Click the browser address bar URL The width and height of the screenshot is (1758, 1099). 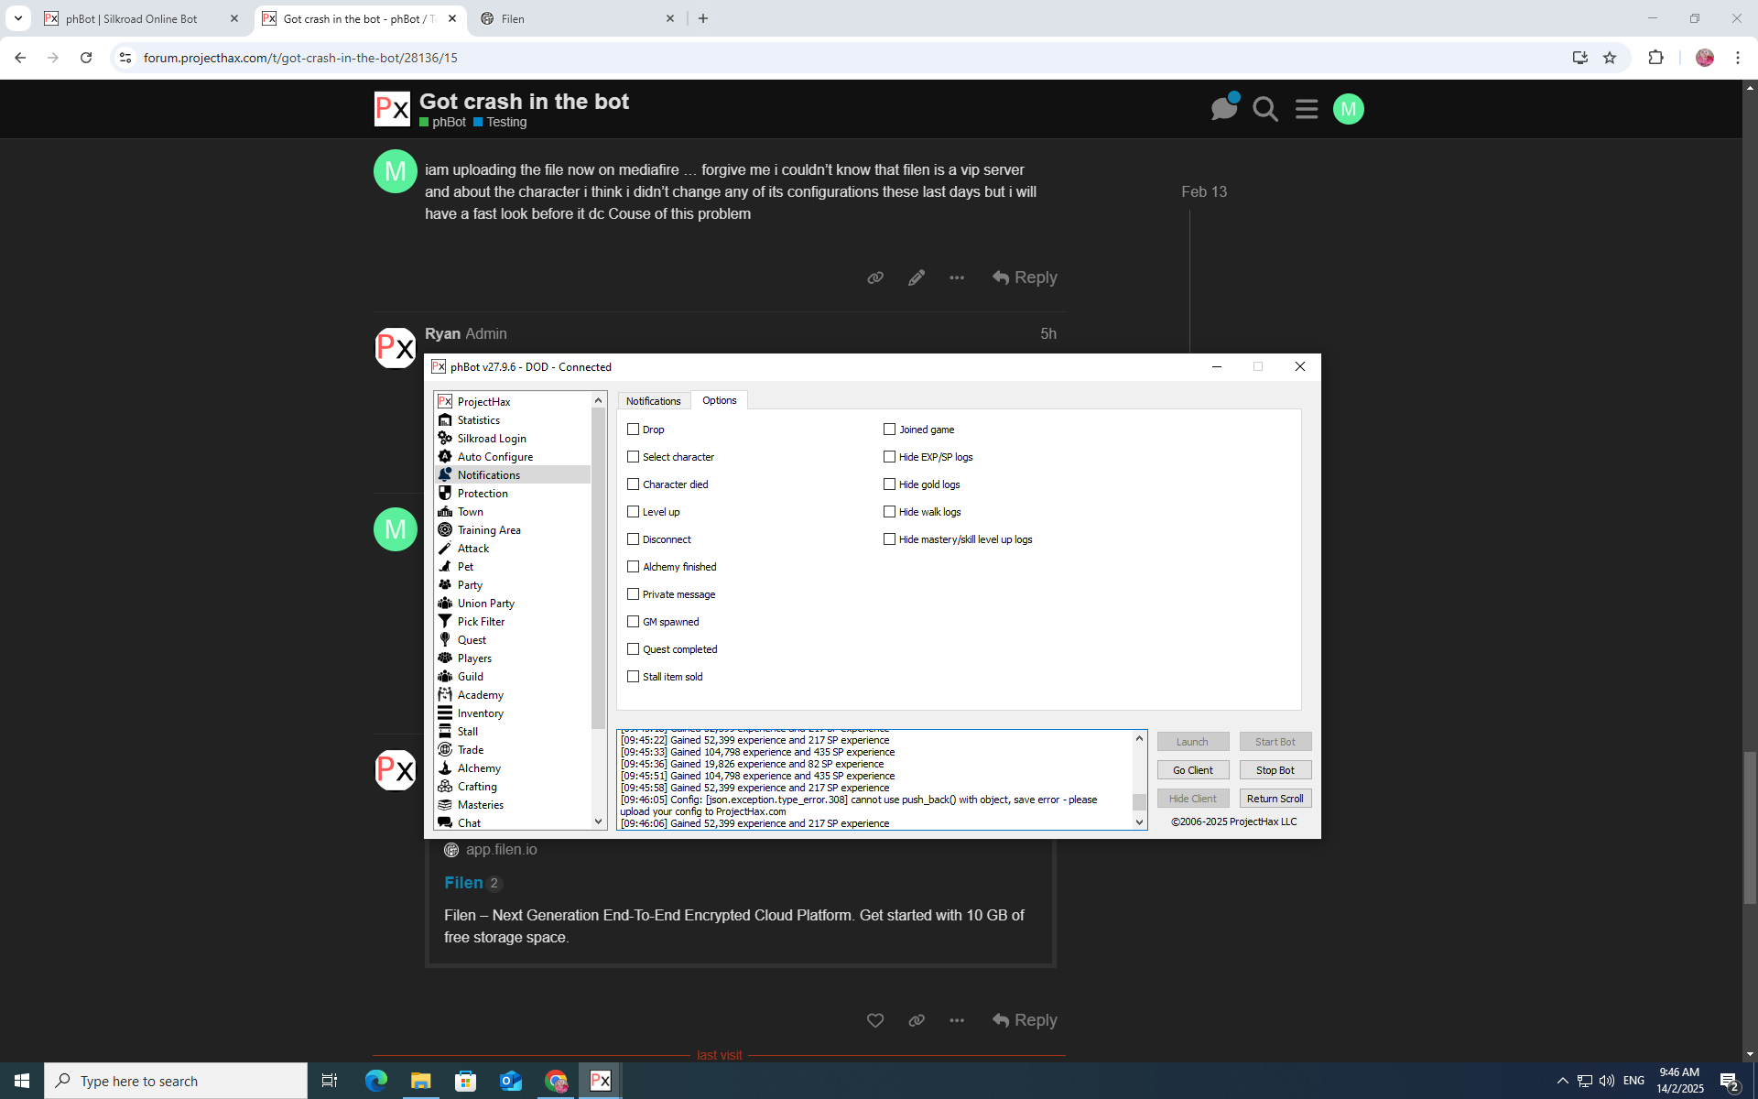300,58
